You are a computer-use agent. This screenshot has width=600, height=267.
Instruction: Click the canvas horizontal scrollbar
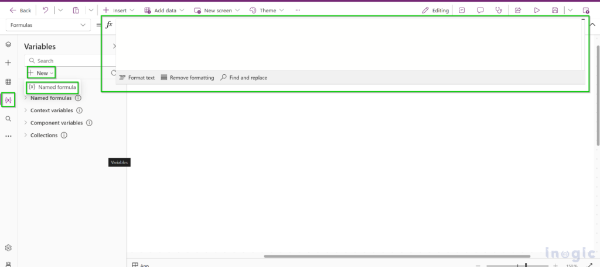397,256
